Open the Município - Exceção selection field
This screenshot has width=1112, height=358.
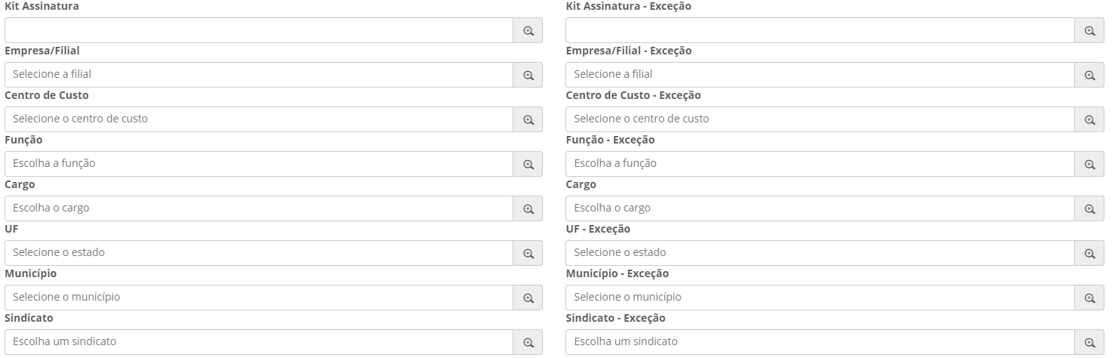click(820, 298)
